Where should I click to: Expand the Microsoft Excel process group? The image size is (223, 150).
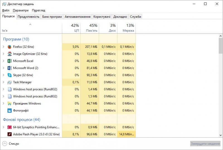click(x=4, y=61)
